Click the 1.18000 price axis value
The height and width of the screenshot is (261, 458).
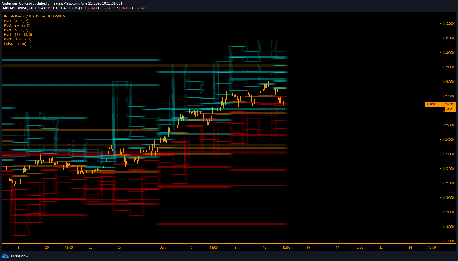coord(448,227)
